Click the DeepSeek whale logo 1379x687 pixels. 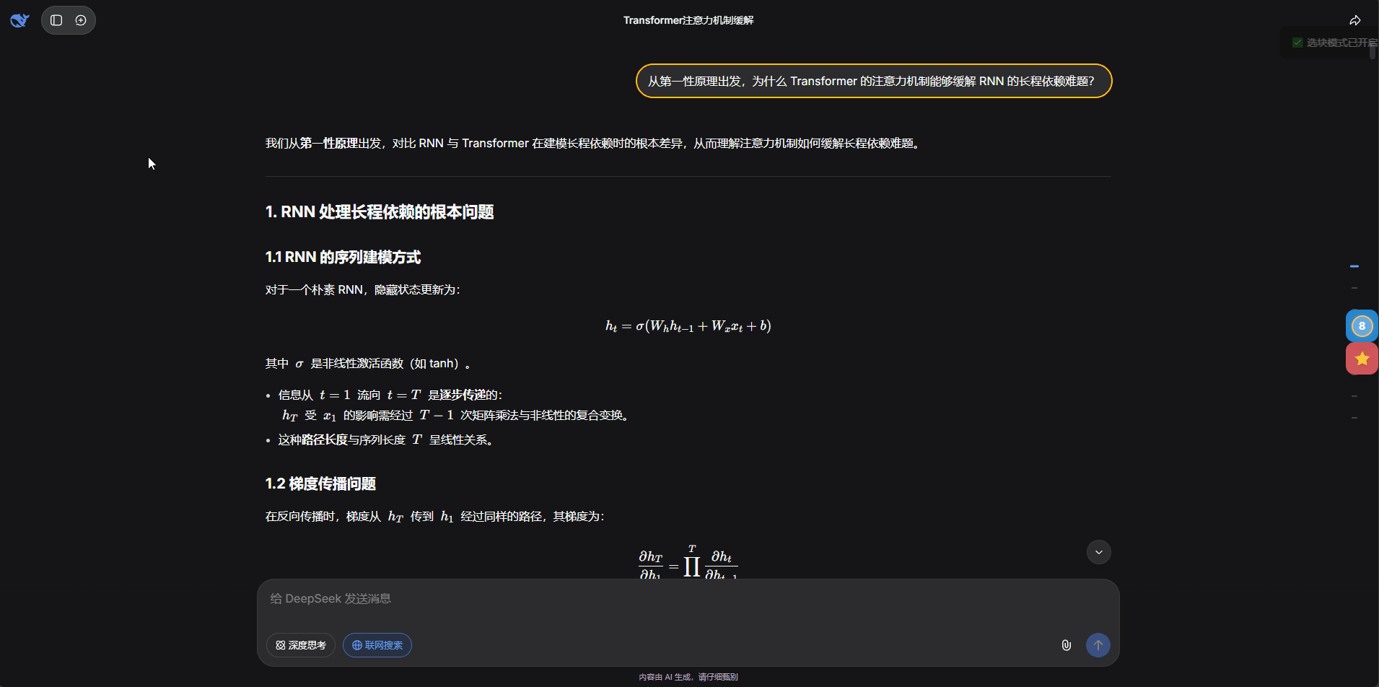point(19,20)
